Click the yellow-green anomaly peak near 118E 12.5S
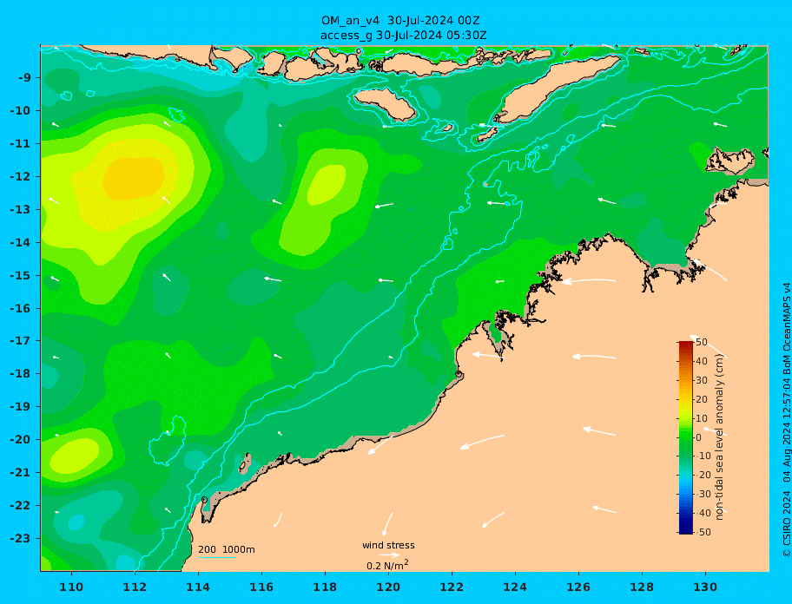Viewport: 792px width, 604px height. pyautogui.click(x=327, y=185)
